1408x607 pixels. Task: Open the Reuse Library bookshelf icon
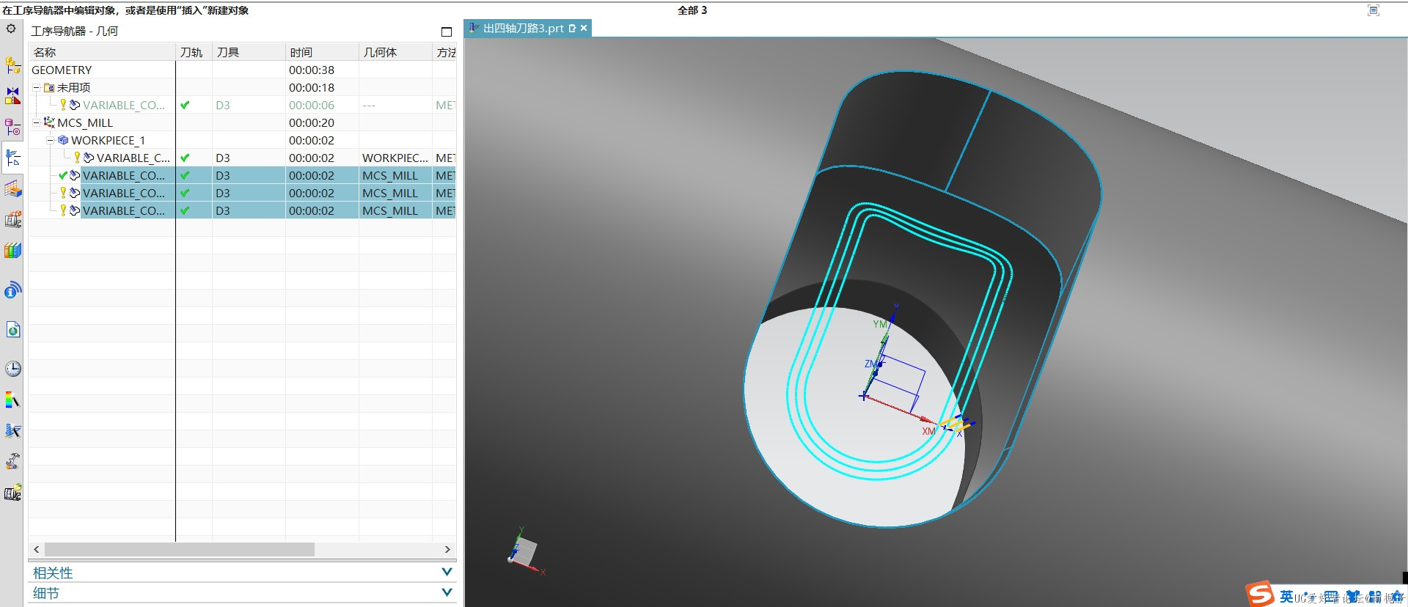(x=12, y=251)
